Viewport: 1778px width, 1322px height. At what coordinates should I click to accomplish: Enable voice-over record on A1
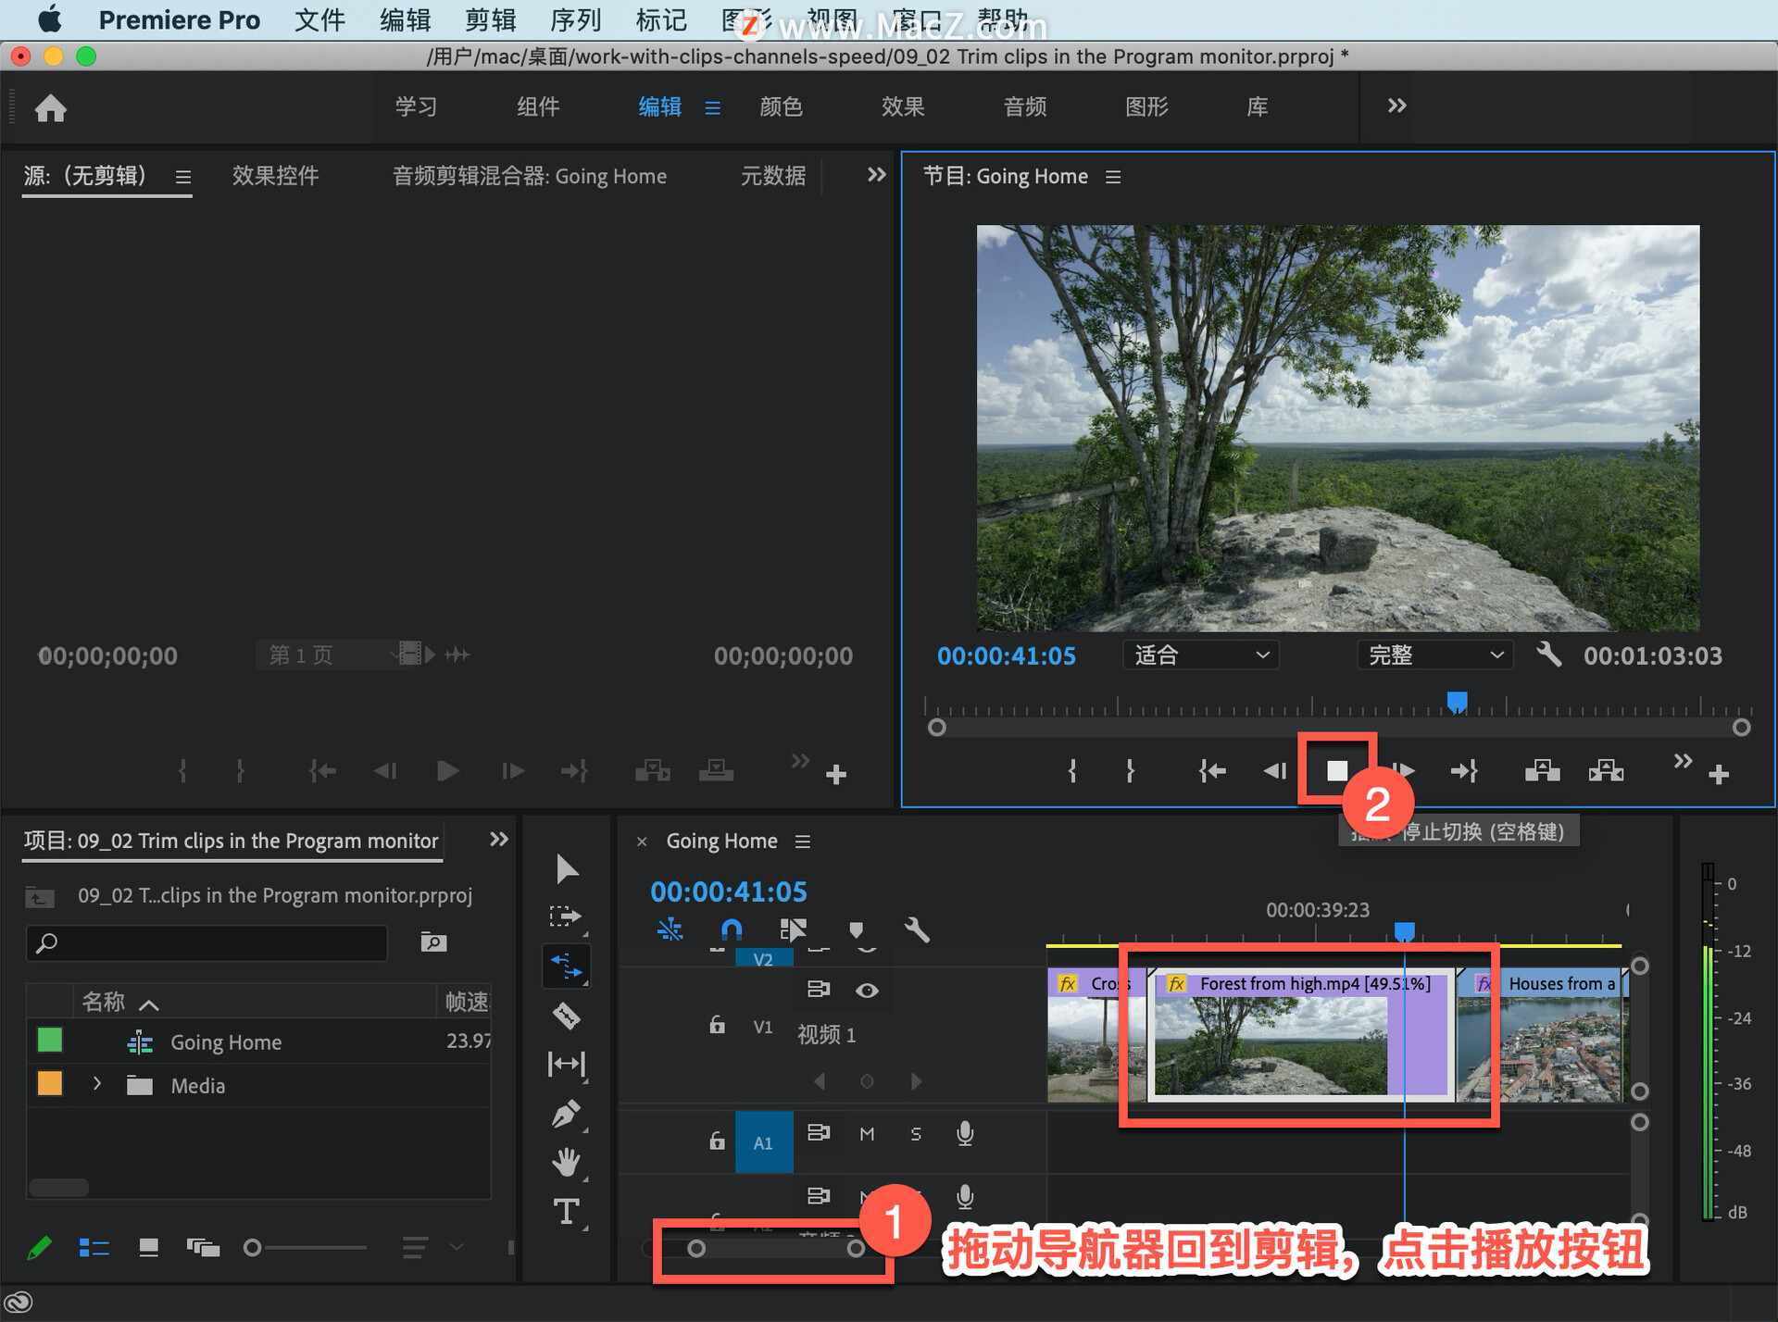click(965, 1133)
